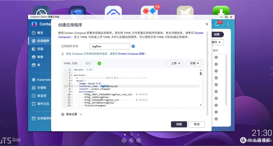Click code line MYSQL_ROOT_PASSWORD=ragflow_root_123
Viewport: 273px width, 146px height.
tap(108, 94)
